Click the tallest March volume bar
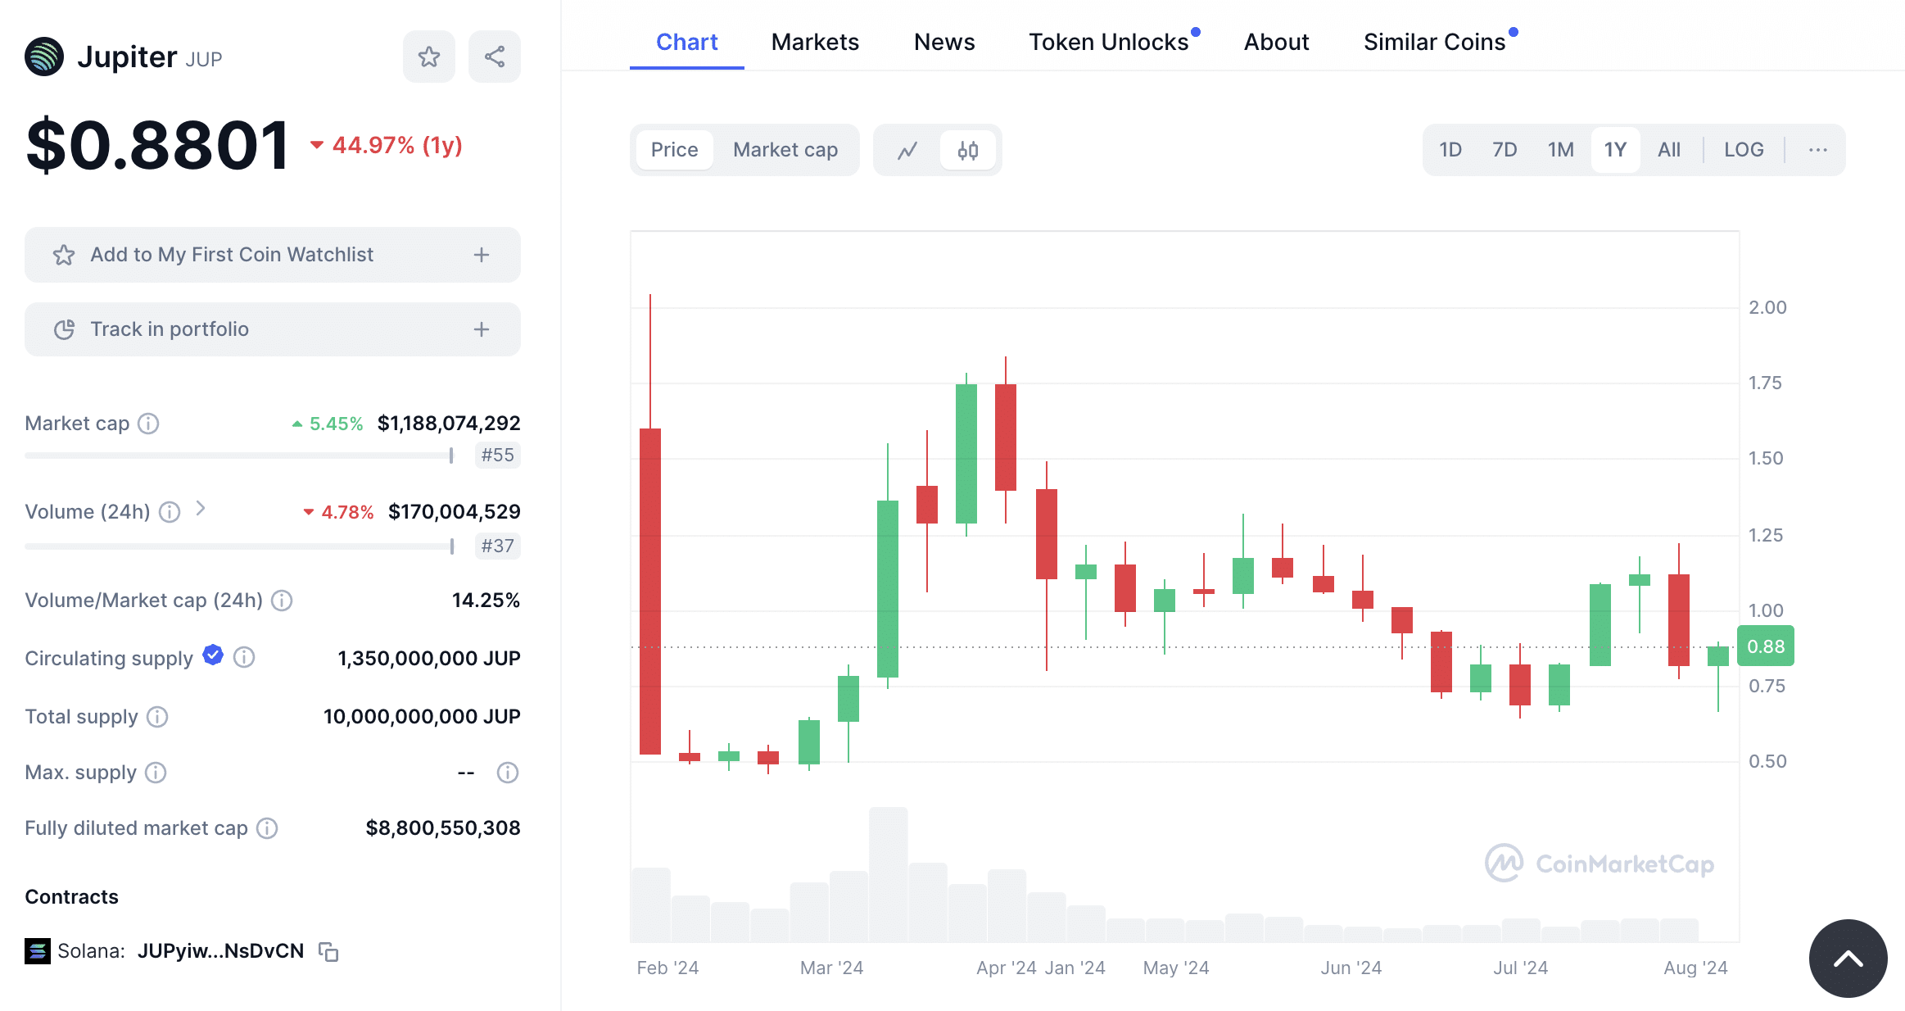The height and width of the screenshot is (1011, 1905). pos(889,874)
